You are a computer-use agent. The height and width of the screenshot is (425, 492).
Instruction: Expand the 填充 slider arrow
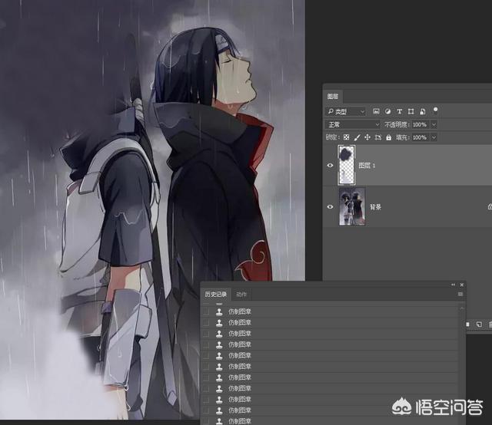(434, 137)
